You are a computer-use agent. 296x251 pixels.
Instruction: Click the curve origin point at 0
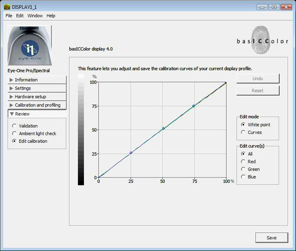pyautogui.click(x=99, y=177)
